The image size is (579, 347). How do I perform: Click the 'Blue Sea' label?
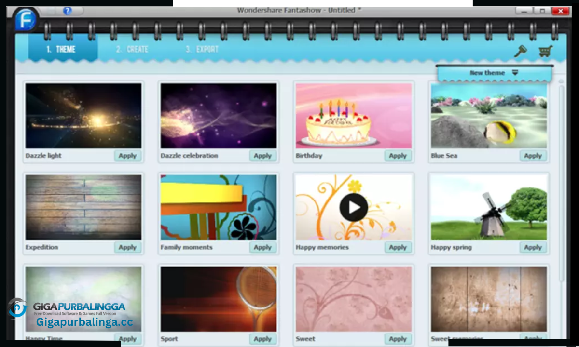click(x=444, y=156)
